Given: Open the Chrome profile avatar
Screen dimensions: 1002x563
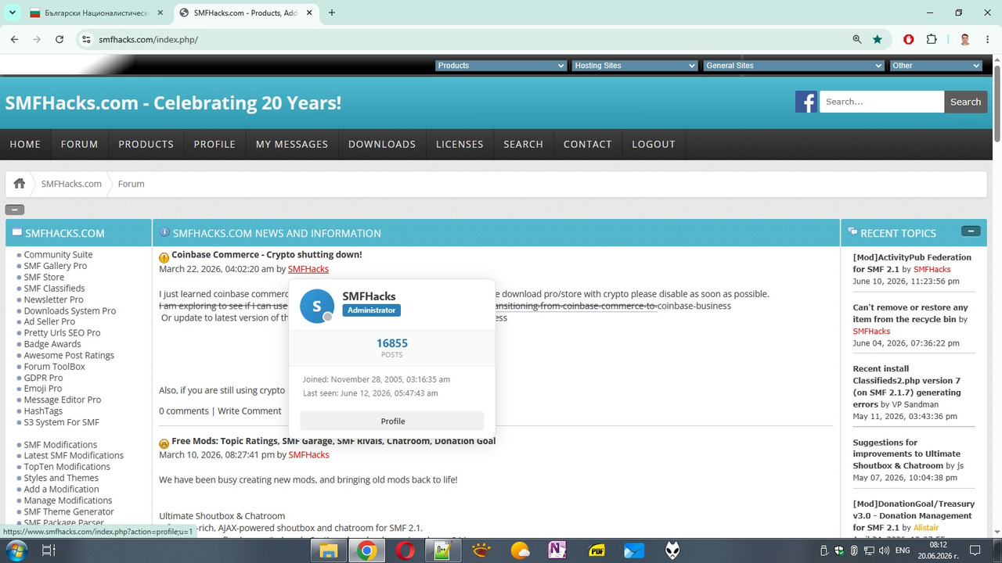Looking at the screenshot, I should click(965, 39).
